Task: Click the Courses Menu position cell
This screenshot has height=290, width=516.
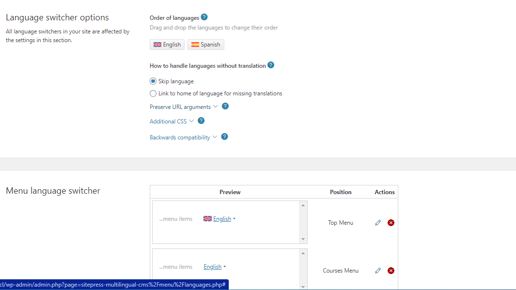Action: (341, 271)
